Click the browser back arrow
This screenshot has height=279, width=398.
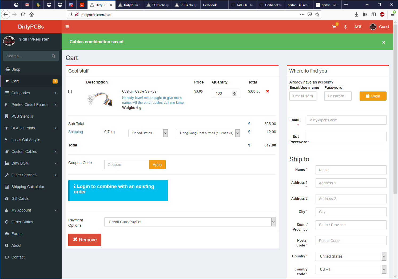[6, 14]
